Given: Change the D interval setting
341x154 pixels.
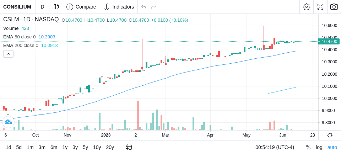Looking at the screenshot, I should 42,7.
